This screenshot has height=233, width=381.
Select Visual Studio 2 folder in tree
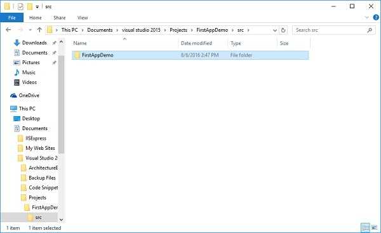pos(41,158)
